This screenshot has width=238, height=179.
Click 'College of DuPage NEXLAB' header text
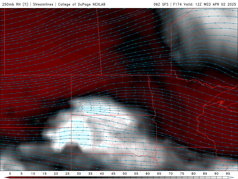(x=82, y=4)
